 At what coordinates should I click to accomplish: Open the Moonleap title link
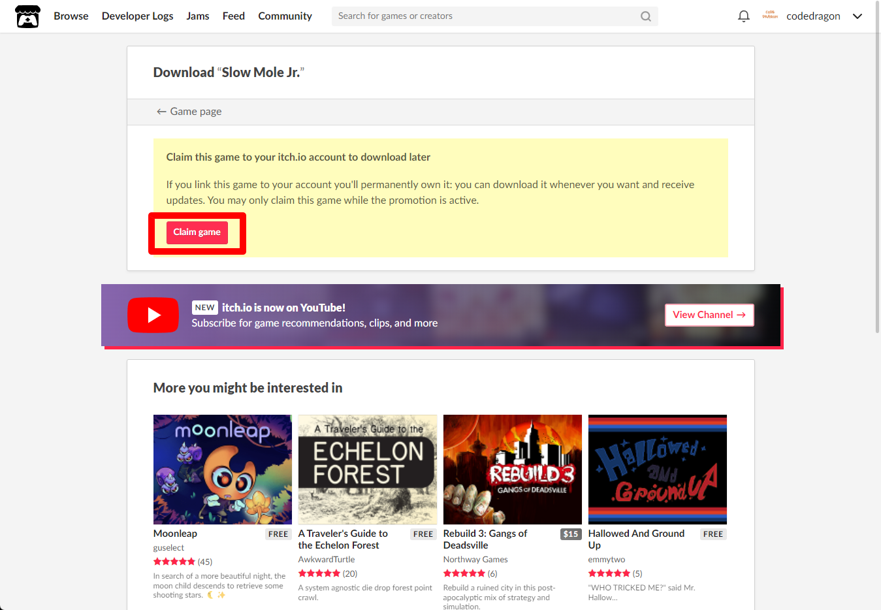(x=175, y=534)
